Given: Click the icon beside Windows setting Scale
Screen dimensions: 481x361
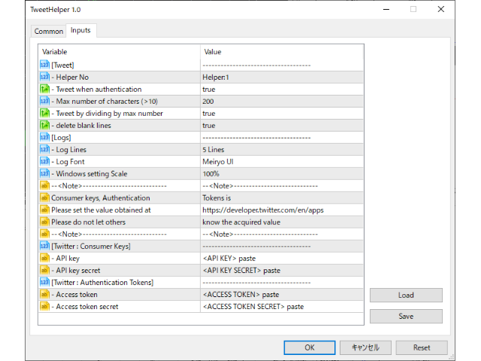Looking at the screenshot, I should pyautogui.click(x=44, y=174).
